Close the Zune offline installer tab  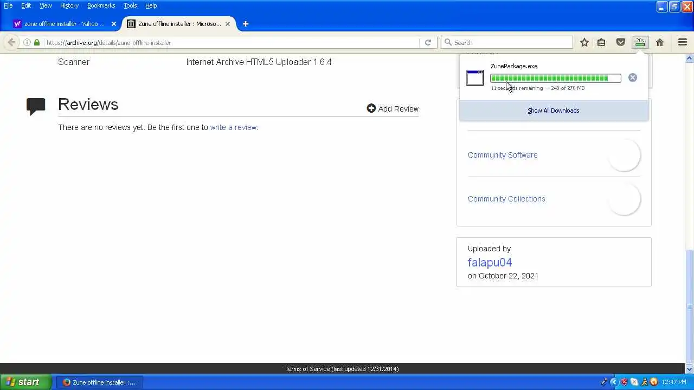[228, 24]
